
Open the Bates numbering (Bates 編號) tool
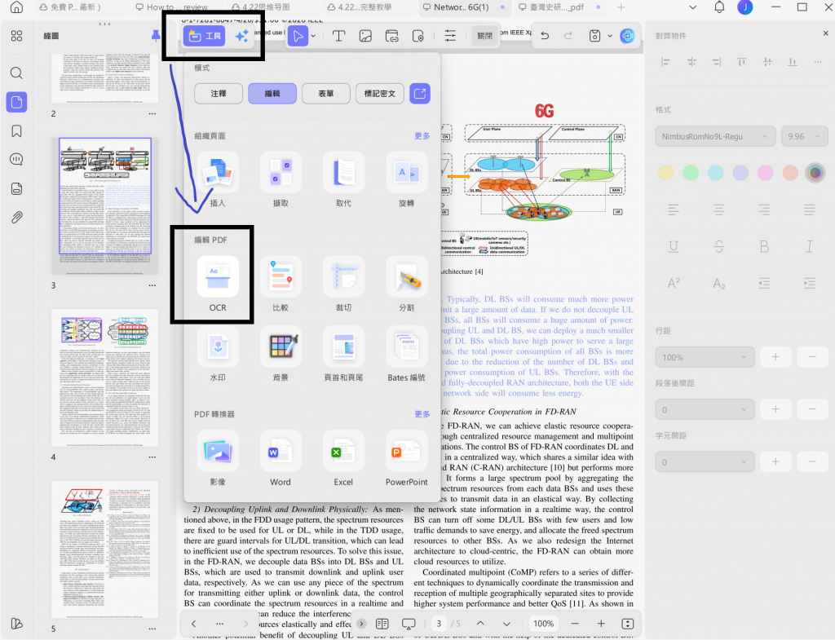tap(406, 346)
